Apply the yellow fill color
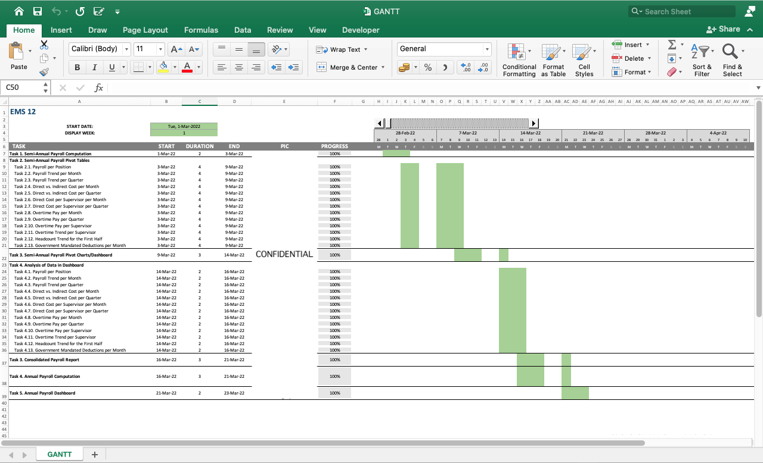 tap(163, 68)
